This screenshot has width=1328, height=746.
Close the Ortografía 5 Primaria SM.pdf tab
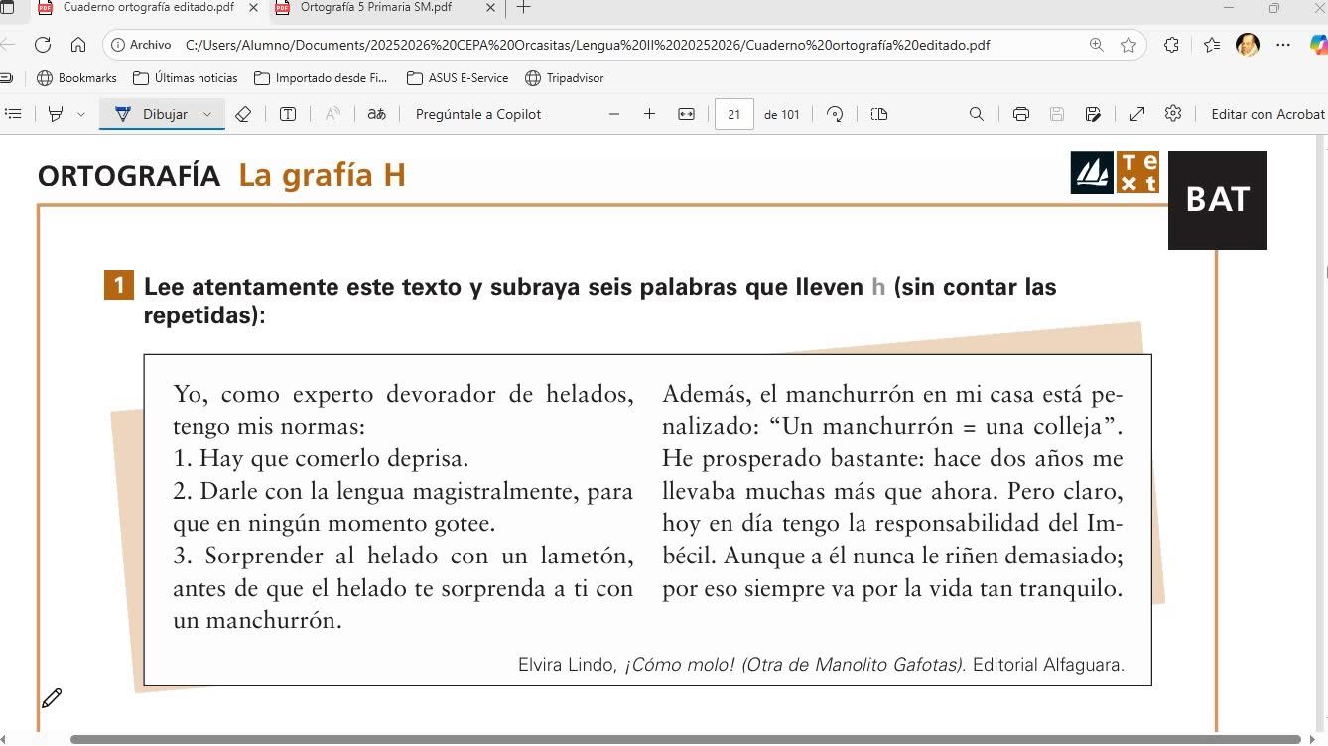pos(491,8)
